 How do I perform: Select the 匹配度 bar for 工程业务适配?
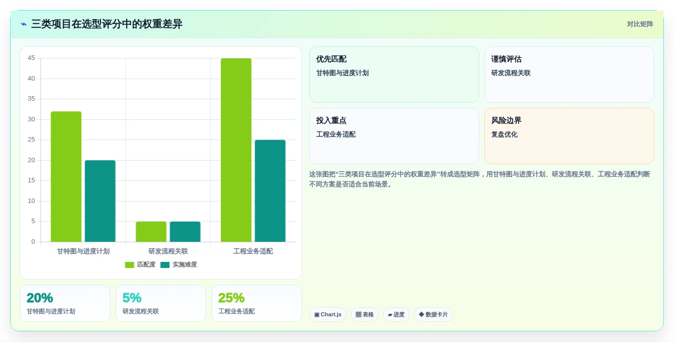236,150
